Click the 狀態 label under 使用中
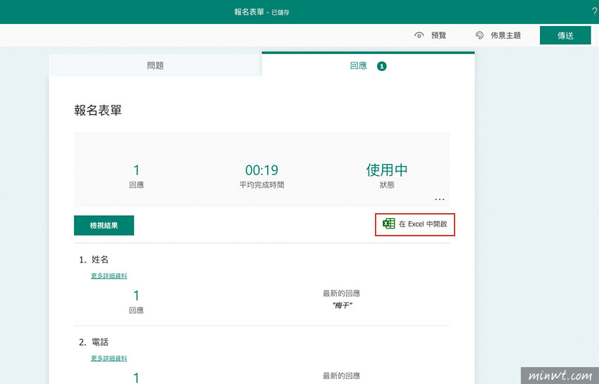The height and width of the screenshot is (384, 599). [x=387, y=185]
